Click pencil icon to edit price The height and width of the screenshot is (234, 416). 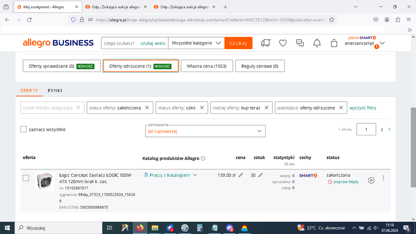(241, 175)
